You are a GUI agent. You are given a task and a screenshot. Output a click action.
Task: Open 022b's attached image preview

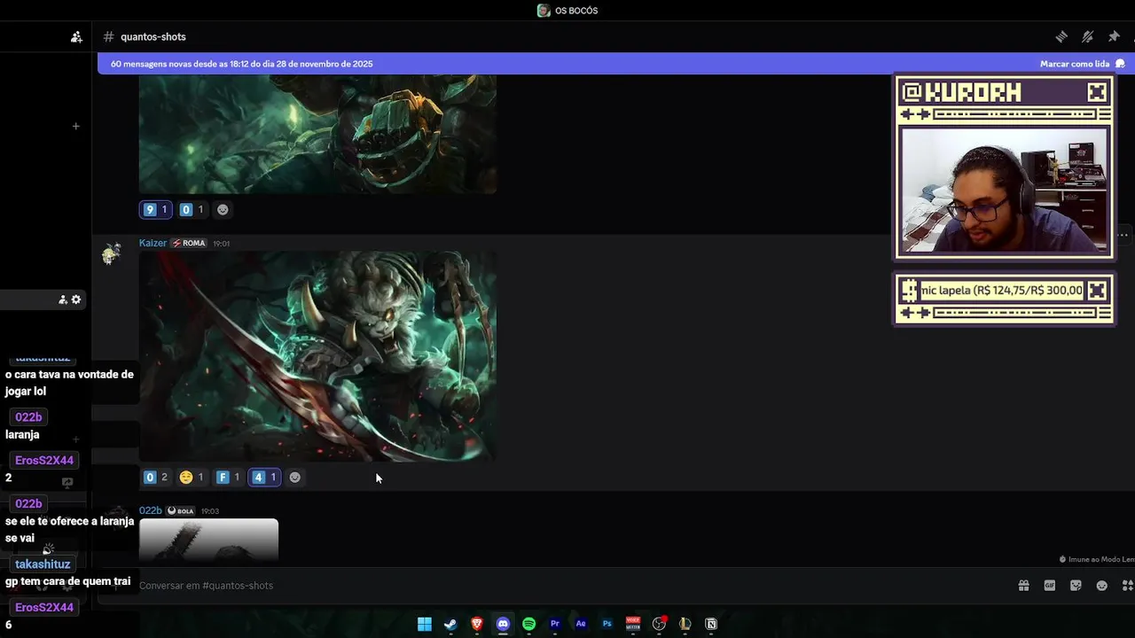(x=208, y=540)
